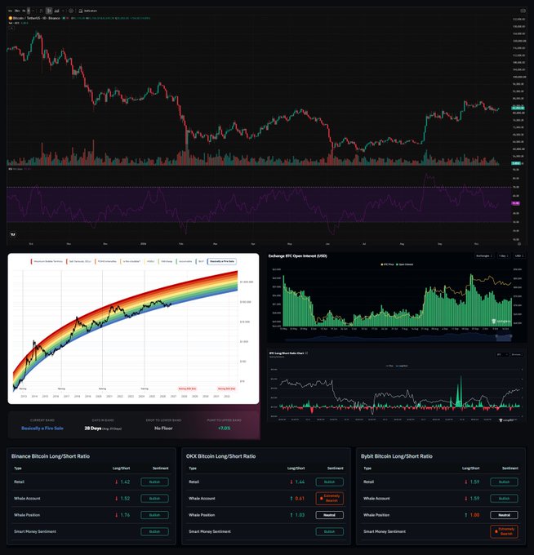Open the BTC coin dropdown on Long/Short Ratio chart
This screenshot has height=555, width=534.
click(x=502, y=354)
